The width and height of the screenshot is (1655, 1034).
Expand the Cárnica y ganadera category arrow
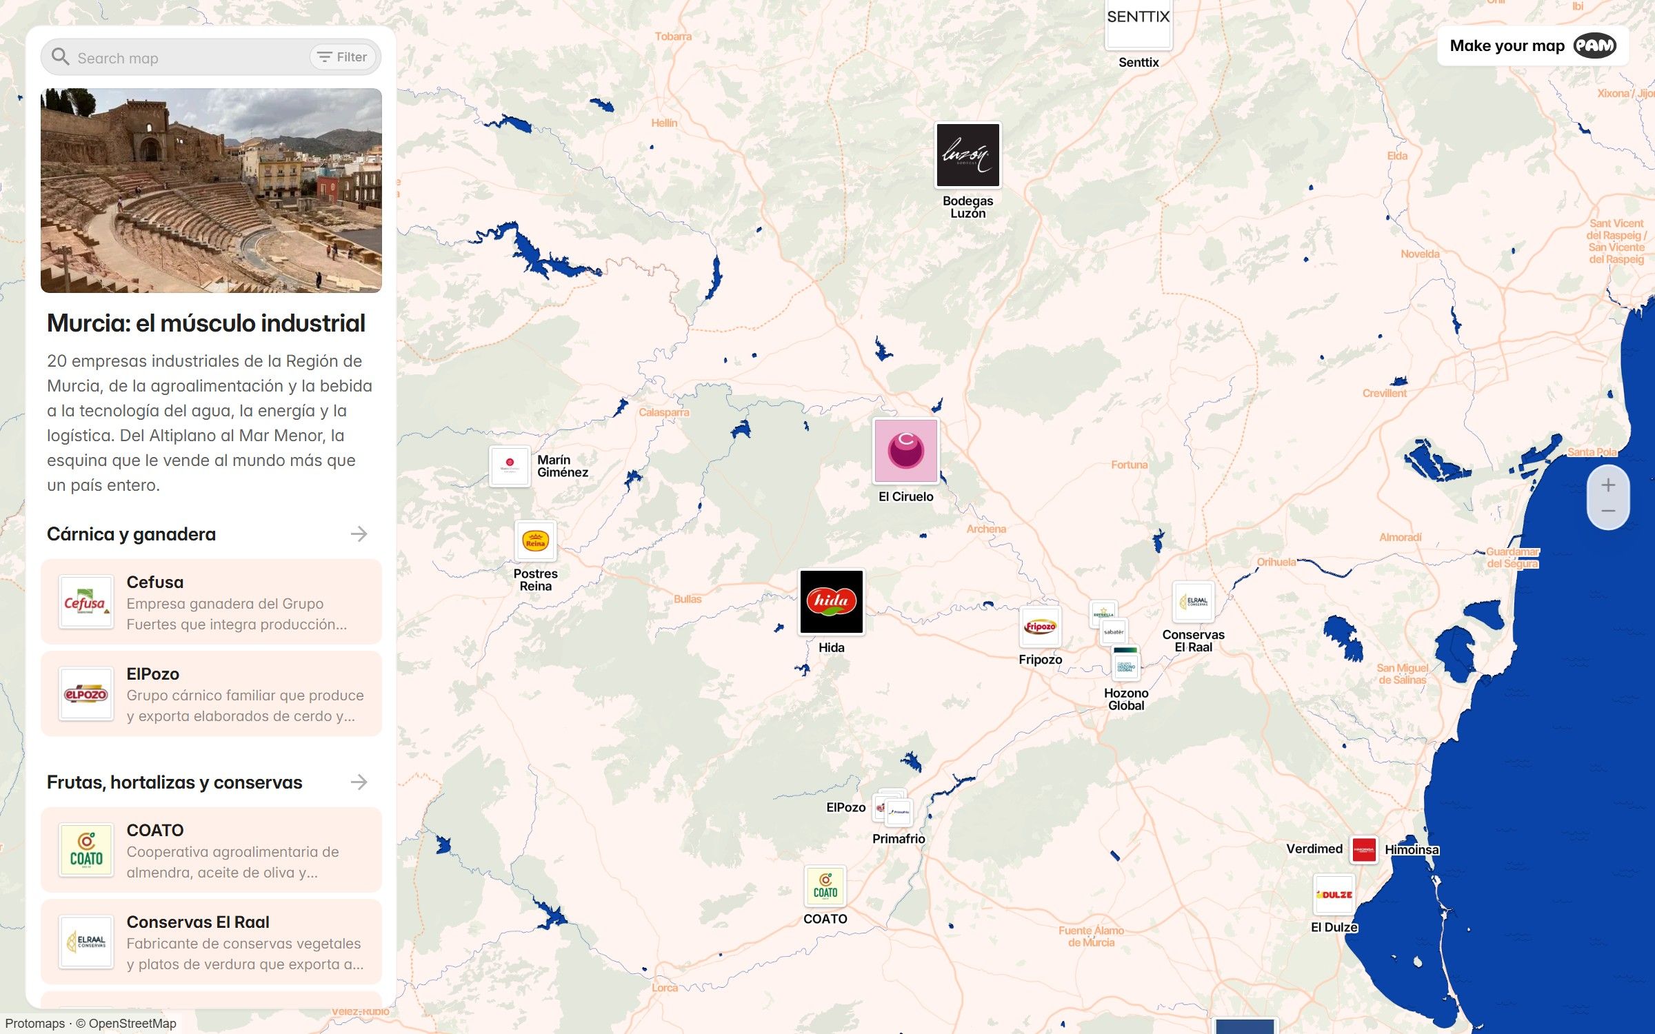tap(359, 534)
